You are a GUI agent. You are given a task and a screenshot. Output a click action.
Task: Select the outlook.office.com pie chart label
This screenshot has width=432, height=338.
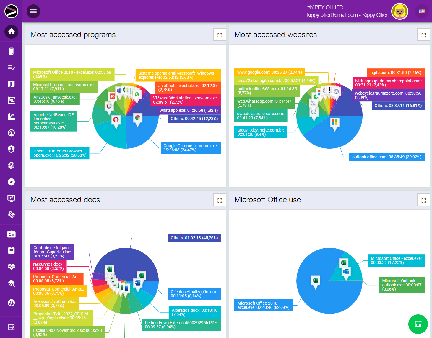point(386,157)
